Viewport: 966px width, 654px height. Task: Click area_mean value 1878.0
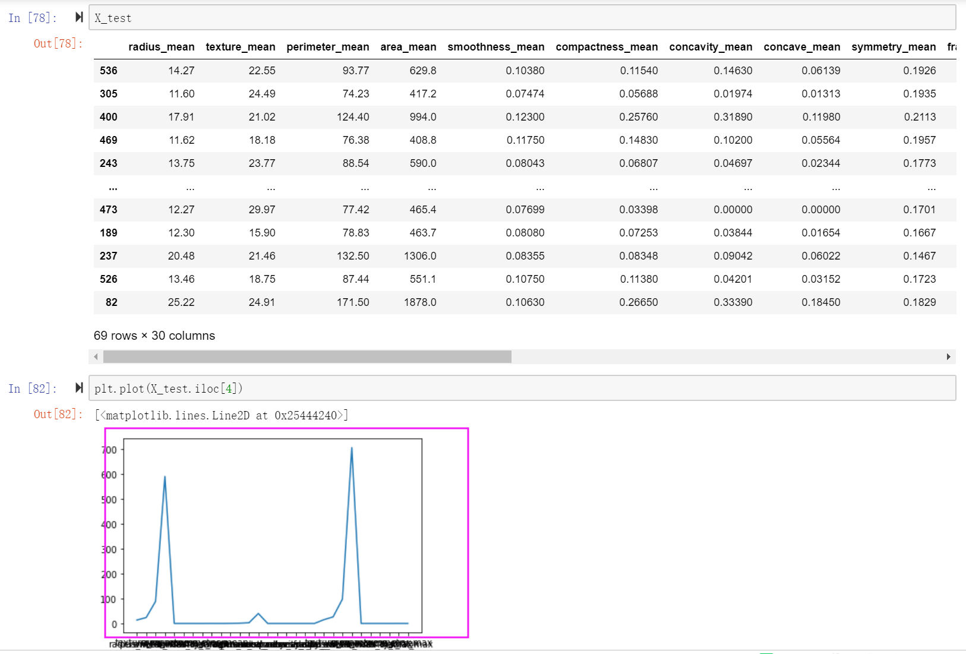[420, 302]
